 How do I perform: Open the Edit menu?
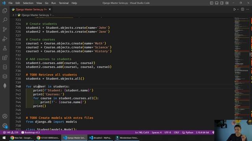(x=18, y=3)
